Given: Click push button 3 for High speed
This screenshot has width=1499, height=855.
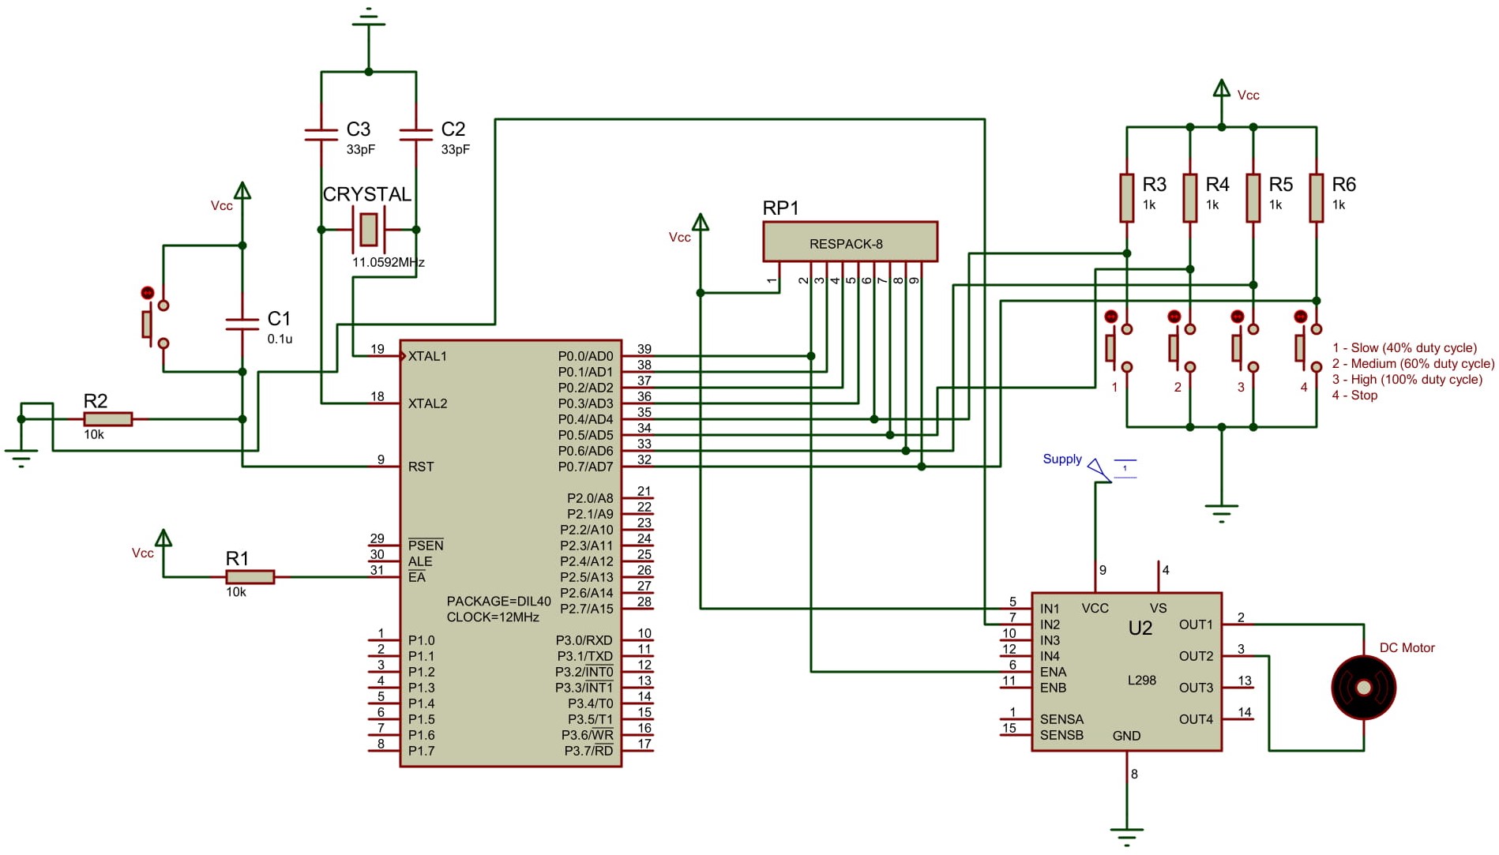Looking at the screenshot, I should coord(1236,347).
